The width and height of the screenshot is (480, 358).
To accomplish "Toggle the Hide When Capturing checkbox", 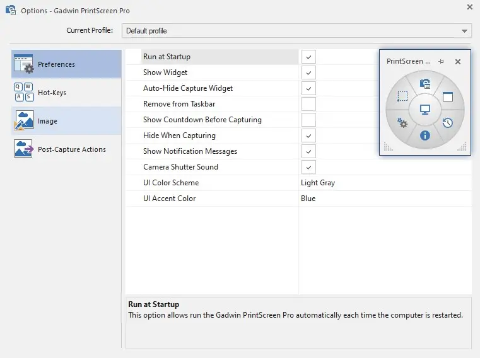I will (x=308, y=136).
